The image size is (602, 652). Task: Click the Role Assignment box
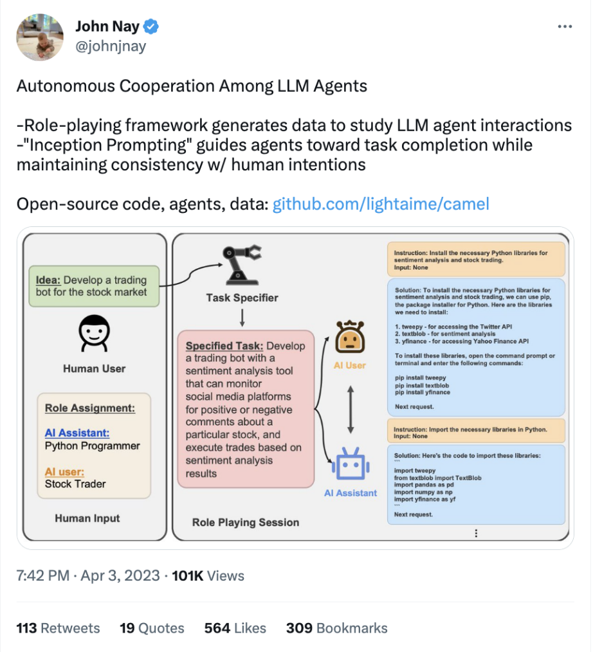pyautogui.click(x=94, y=446)
